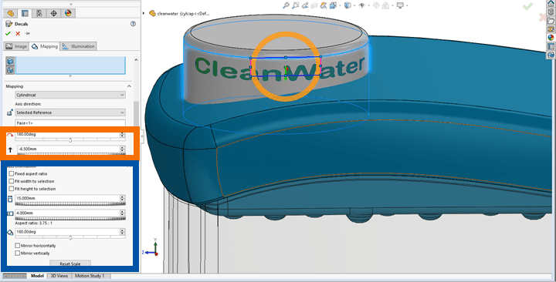Open the ConfigurationManager tab icon
Viewport: 556px width, 282px height.
pos(39,13)
